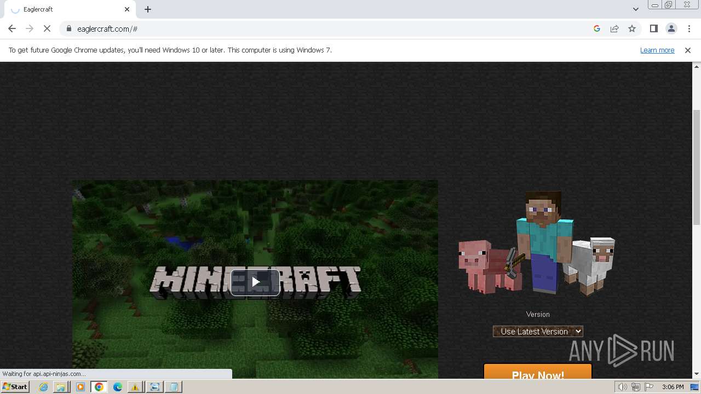The image size is (701, 394).
Task: Open the picture window taskbar icon
Action: point(154,387)
